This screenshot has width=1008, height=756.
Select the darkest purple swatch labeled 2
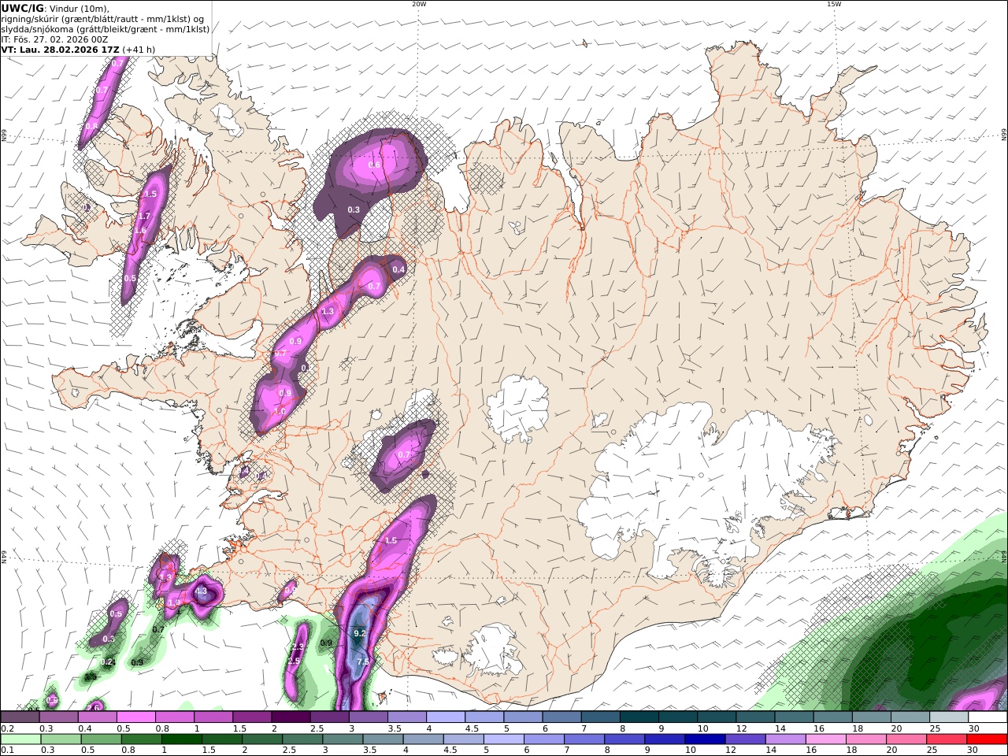(x=291, y=717)
